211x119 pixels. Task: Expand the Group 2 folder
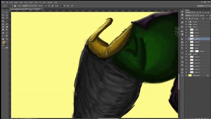click(189, 22)
